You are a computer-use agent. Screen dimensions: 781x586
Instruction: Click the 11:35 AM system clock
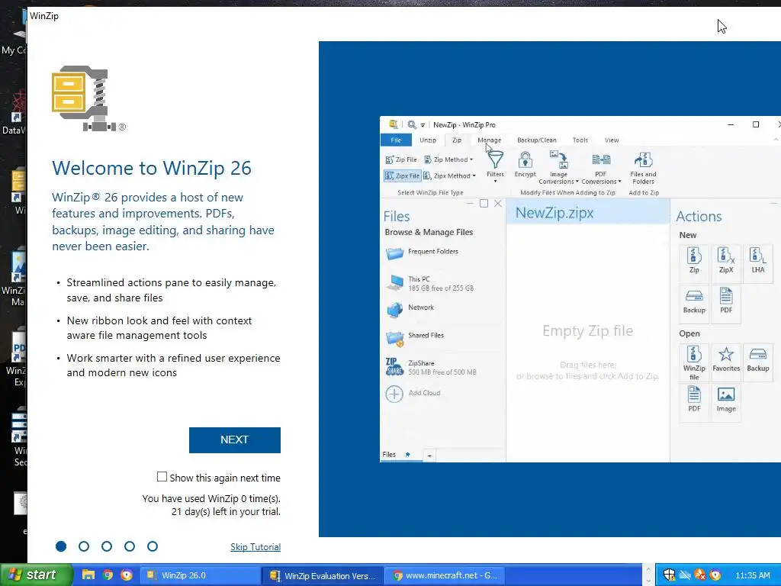[x=753, y=575]
